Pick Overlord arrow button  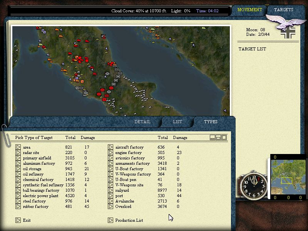click(x=110, y=206)
